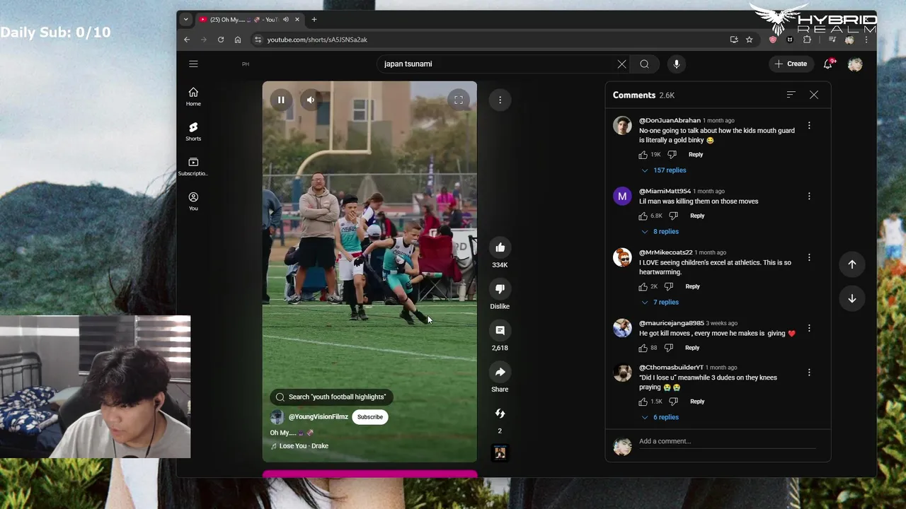
Task: Mute the tab via speaker icon
Action: click(286, 20)
